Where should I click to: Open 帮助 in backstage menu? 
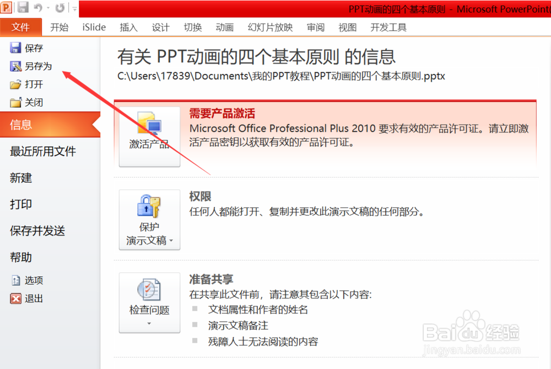click(21, 257)
